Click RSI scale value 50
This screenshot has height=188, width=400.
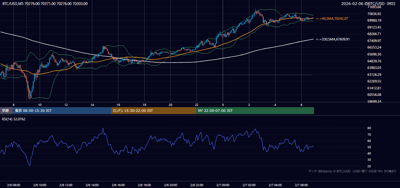coord(369,147)
